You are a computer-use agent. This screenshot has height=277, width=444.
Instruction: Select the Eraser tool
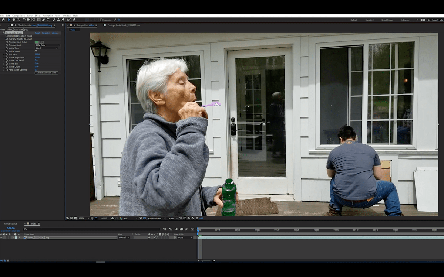click(63, 20)
